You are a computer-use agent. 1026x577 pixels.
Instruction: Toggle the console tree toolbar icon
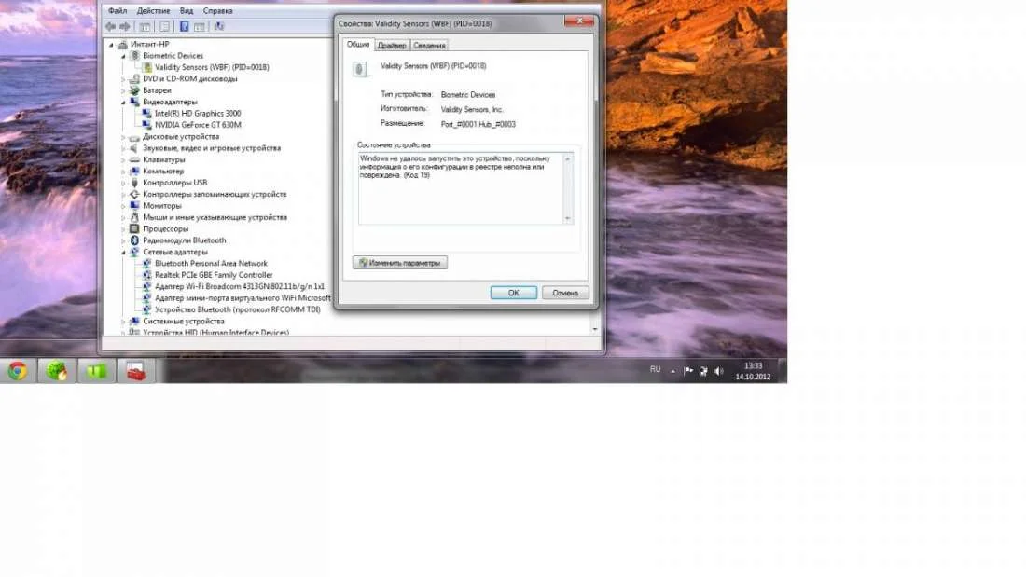pos(145,27)
